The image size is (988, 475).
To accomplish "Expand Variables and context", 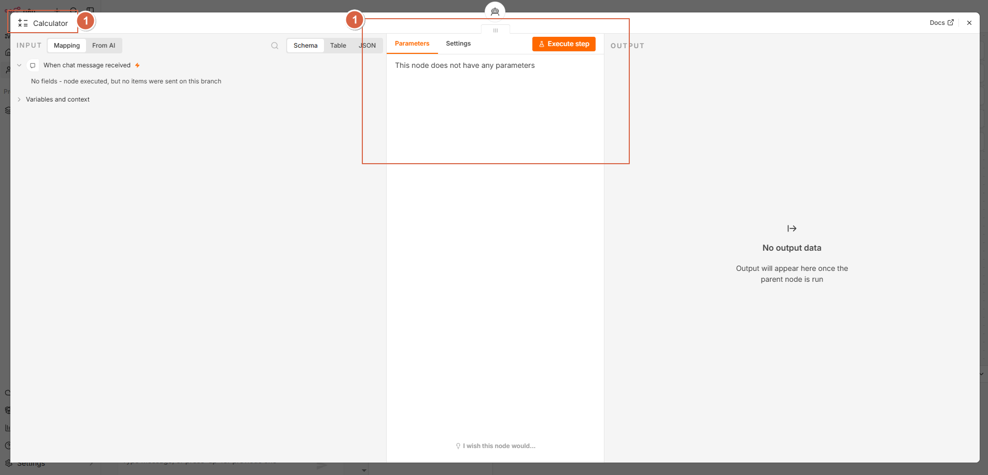I will (19, 99).
